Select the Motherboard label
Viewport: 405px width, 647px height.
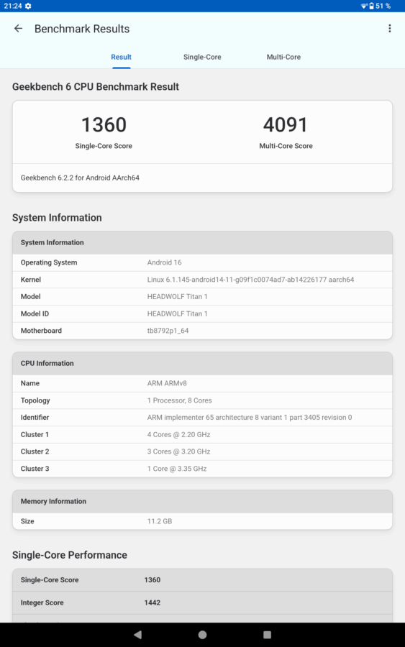pyautogui.click(x=41, y=331)
